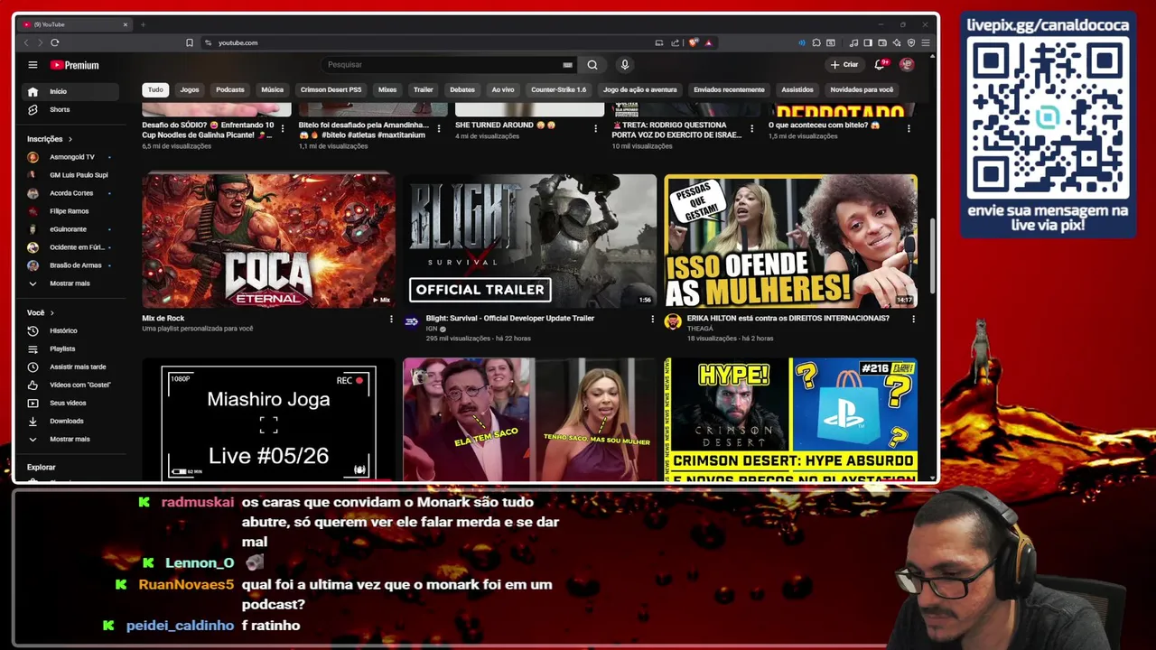Open options menu for Desafio do SÓDIO video
1156x650 pixels.
tap(283, 129)
